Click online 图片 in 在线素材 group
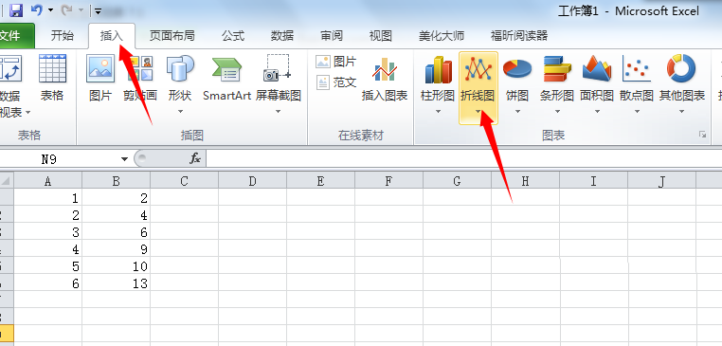The width and height of the screenshot is (722, 346). 336,62
